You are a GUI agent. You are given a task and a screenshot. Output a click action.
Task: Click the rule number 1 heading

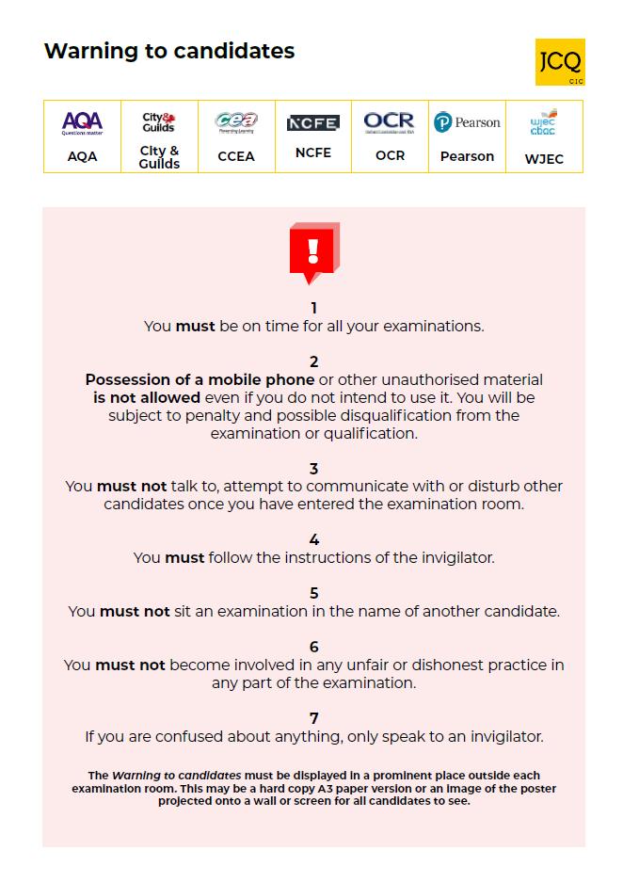[313, 308]
